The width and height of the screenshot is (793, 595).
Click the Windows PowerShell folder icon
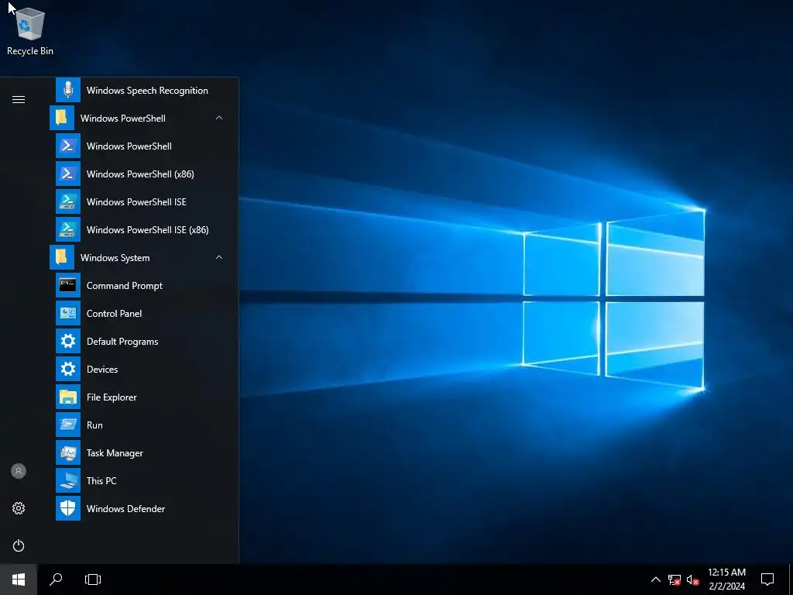pos(62,118)
